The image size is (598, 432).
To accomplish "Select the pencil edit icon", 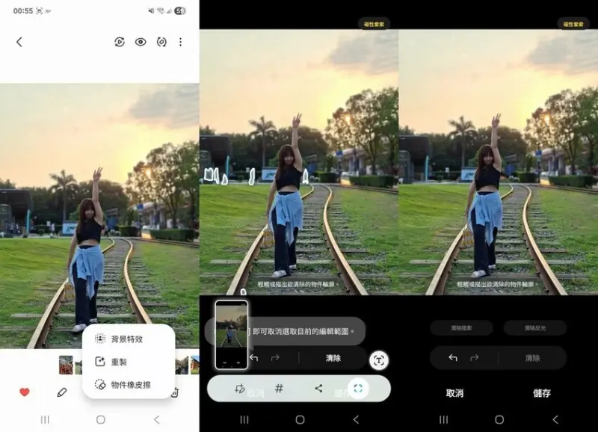I will (x=61, y=392).
